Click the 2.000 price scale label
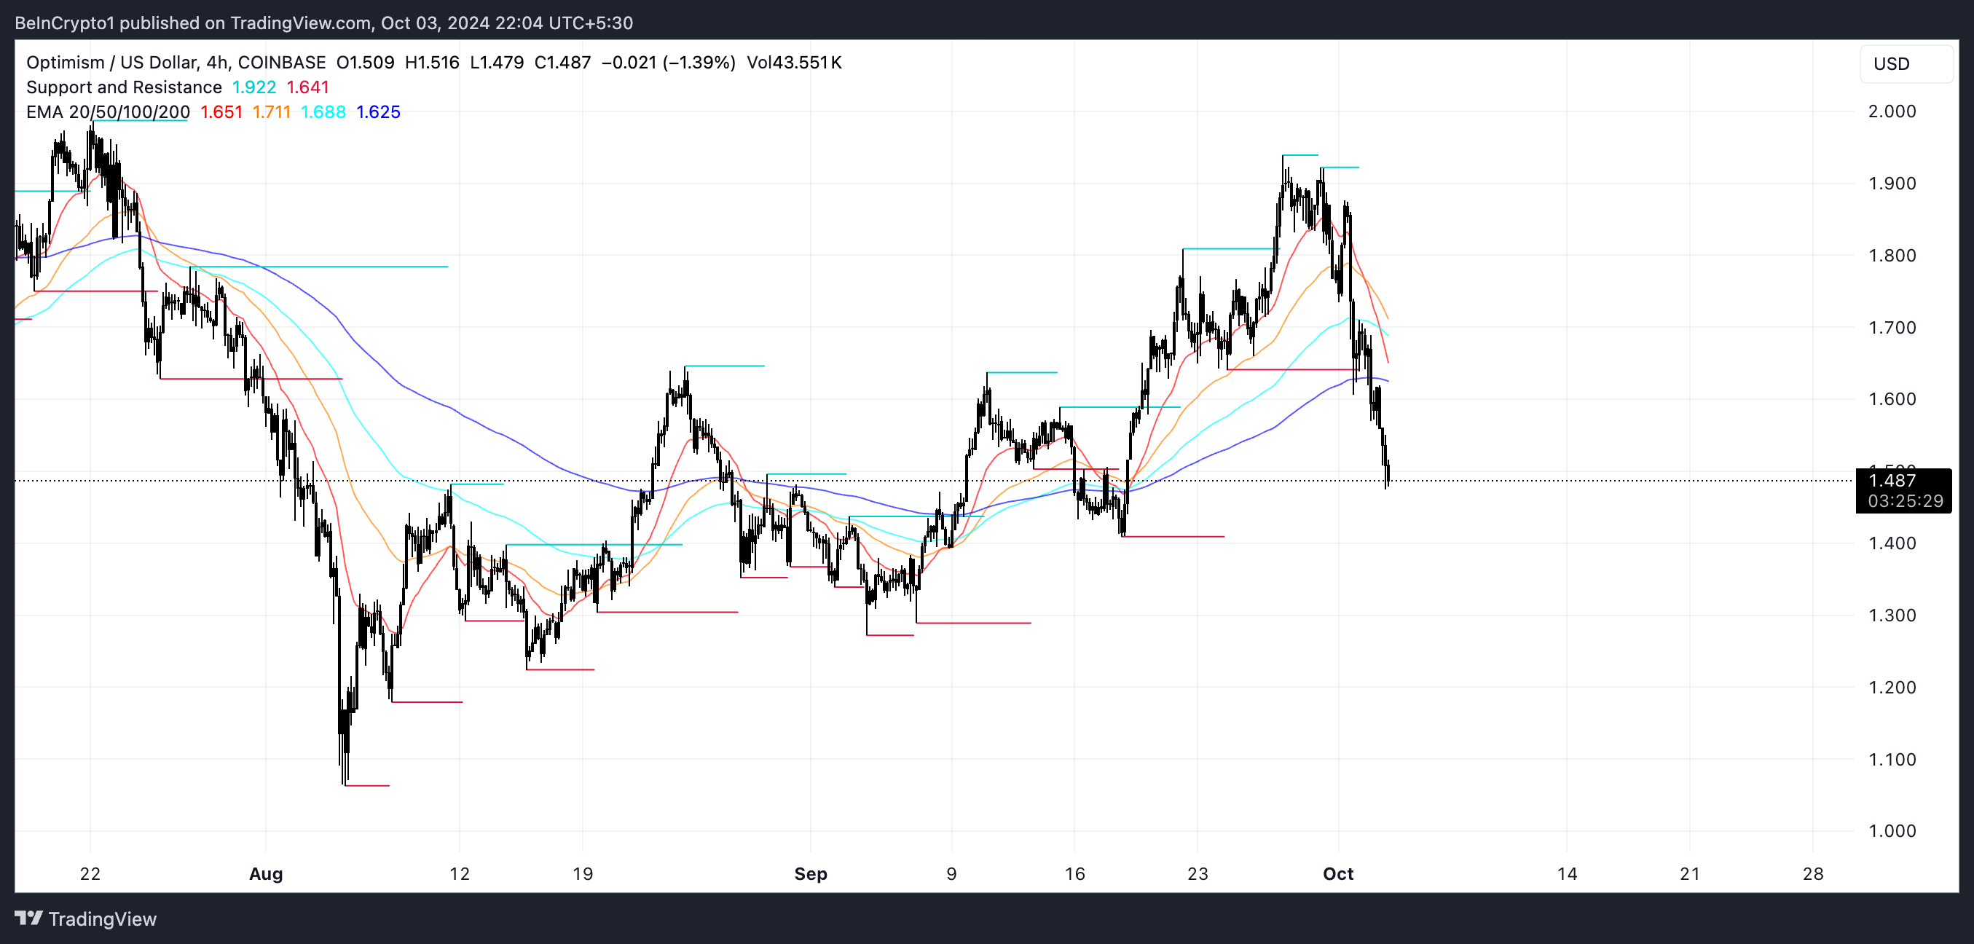Screen dimensions: 1974x944 click(1891, 112)
